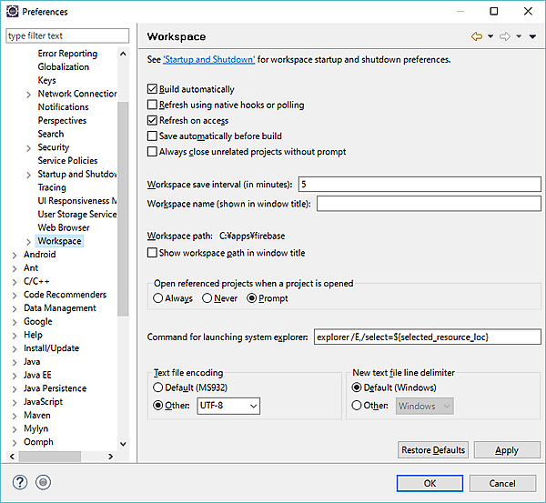Screen dimensions: 546x503
Task: Open the back history dropdown arrow
Action: (490, 36)
